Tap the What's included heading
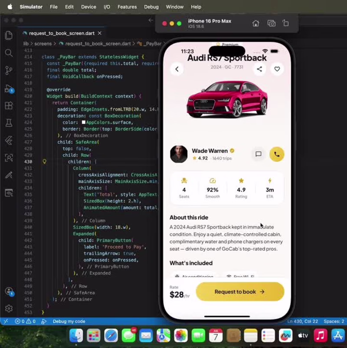347x348 pixels. click(x=191, y=263)
